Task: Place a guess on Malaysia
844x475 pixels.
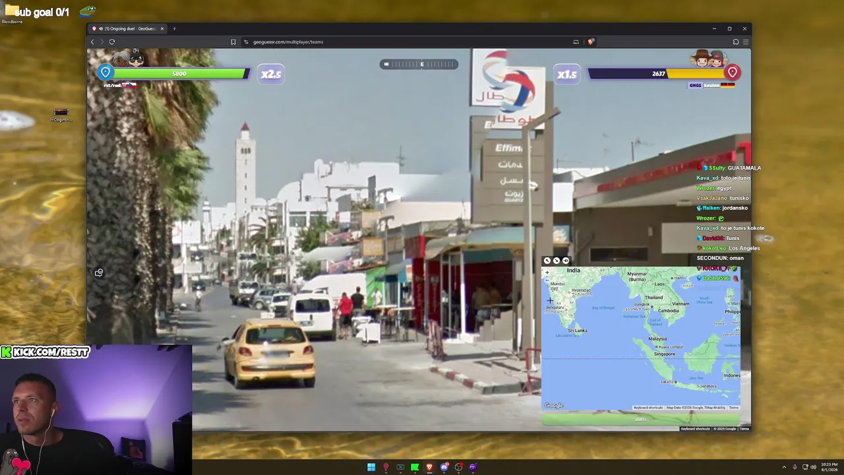Action: (657, 339)
